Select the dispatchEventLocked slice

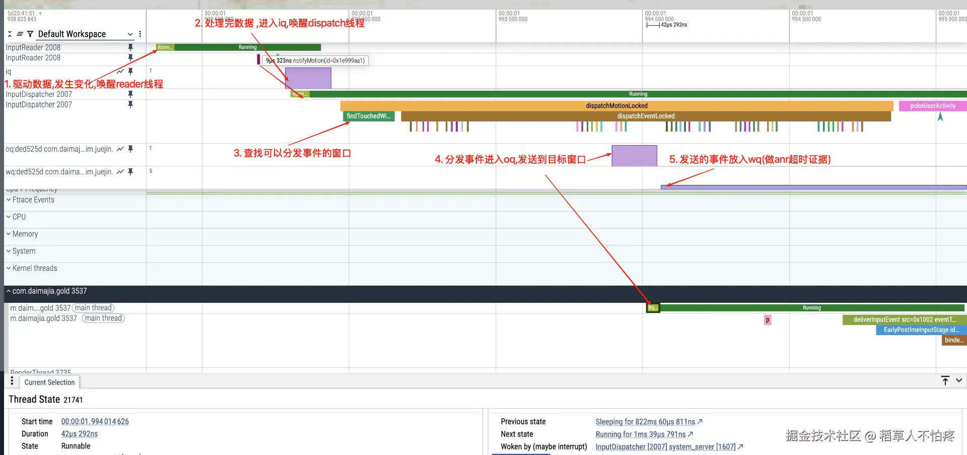pyautogui.click(x=646, y=116)
